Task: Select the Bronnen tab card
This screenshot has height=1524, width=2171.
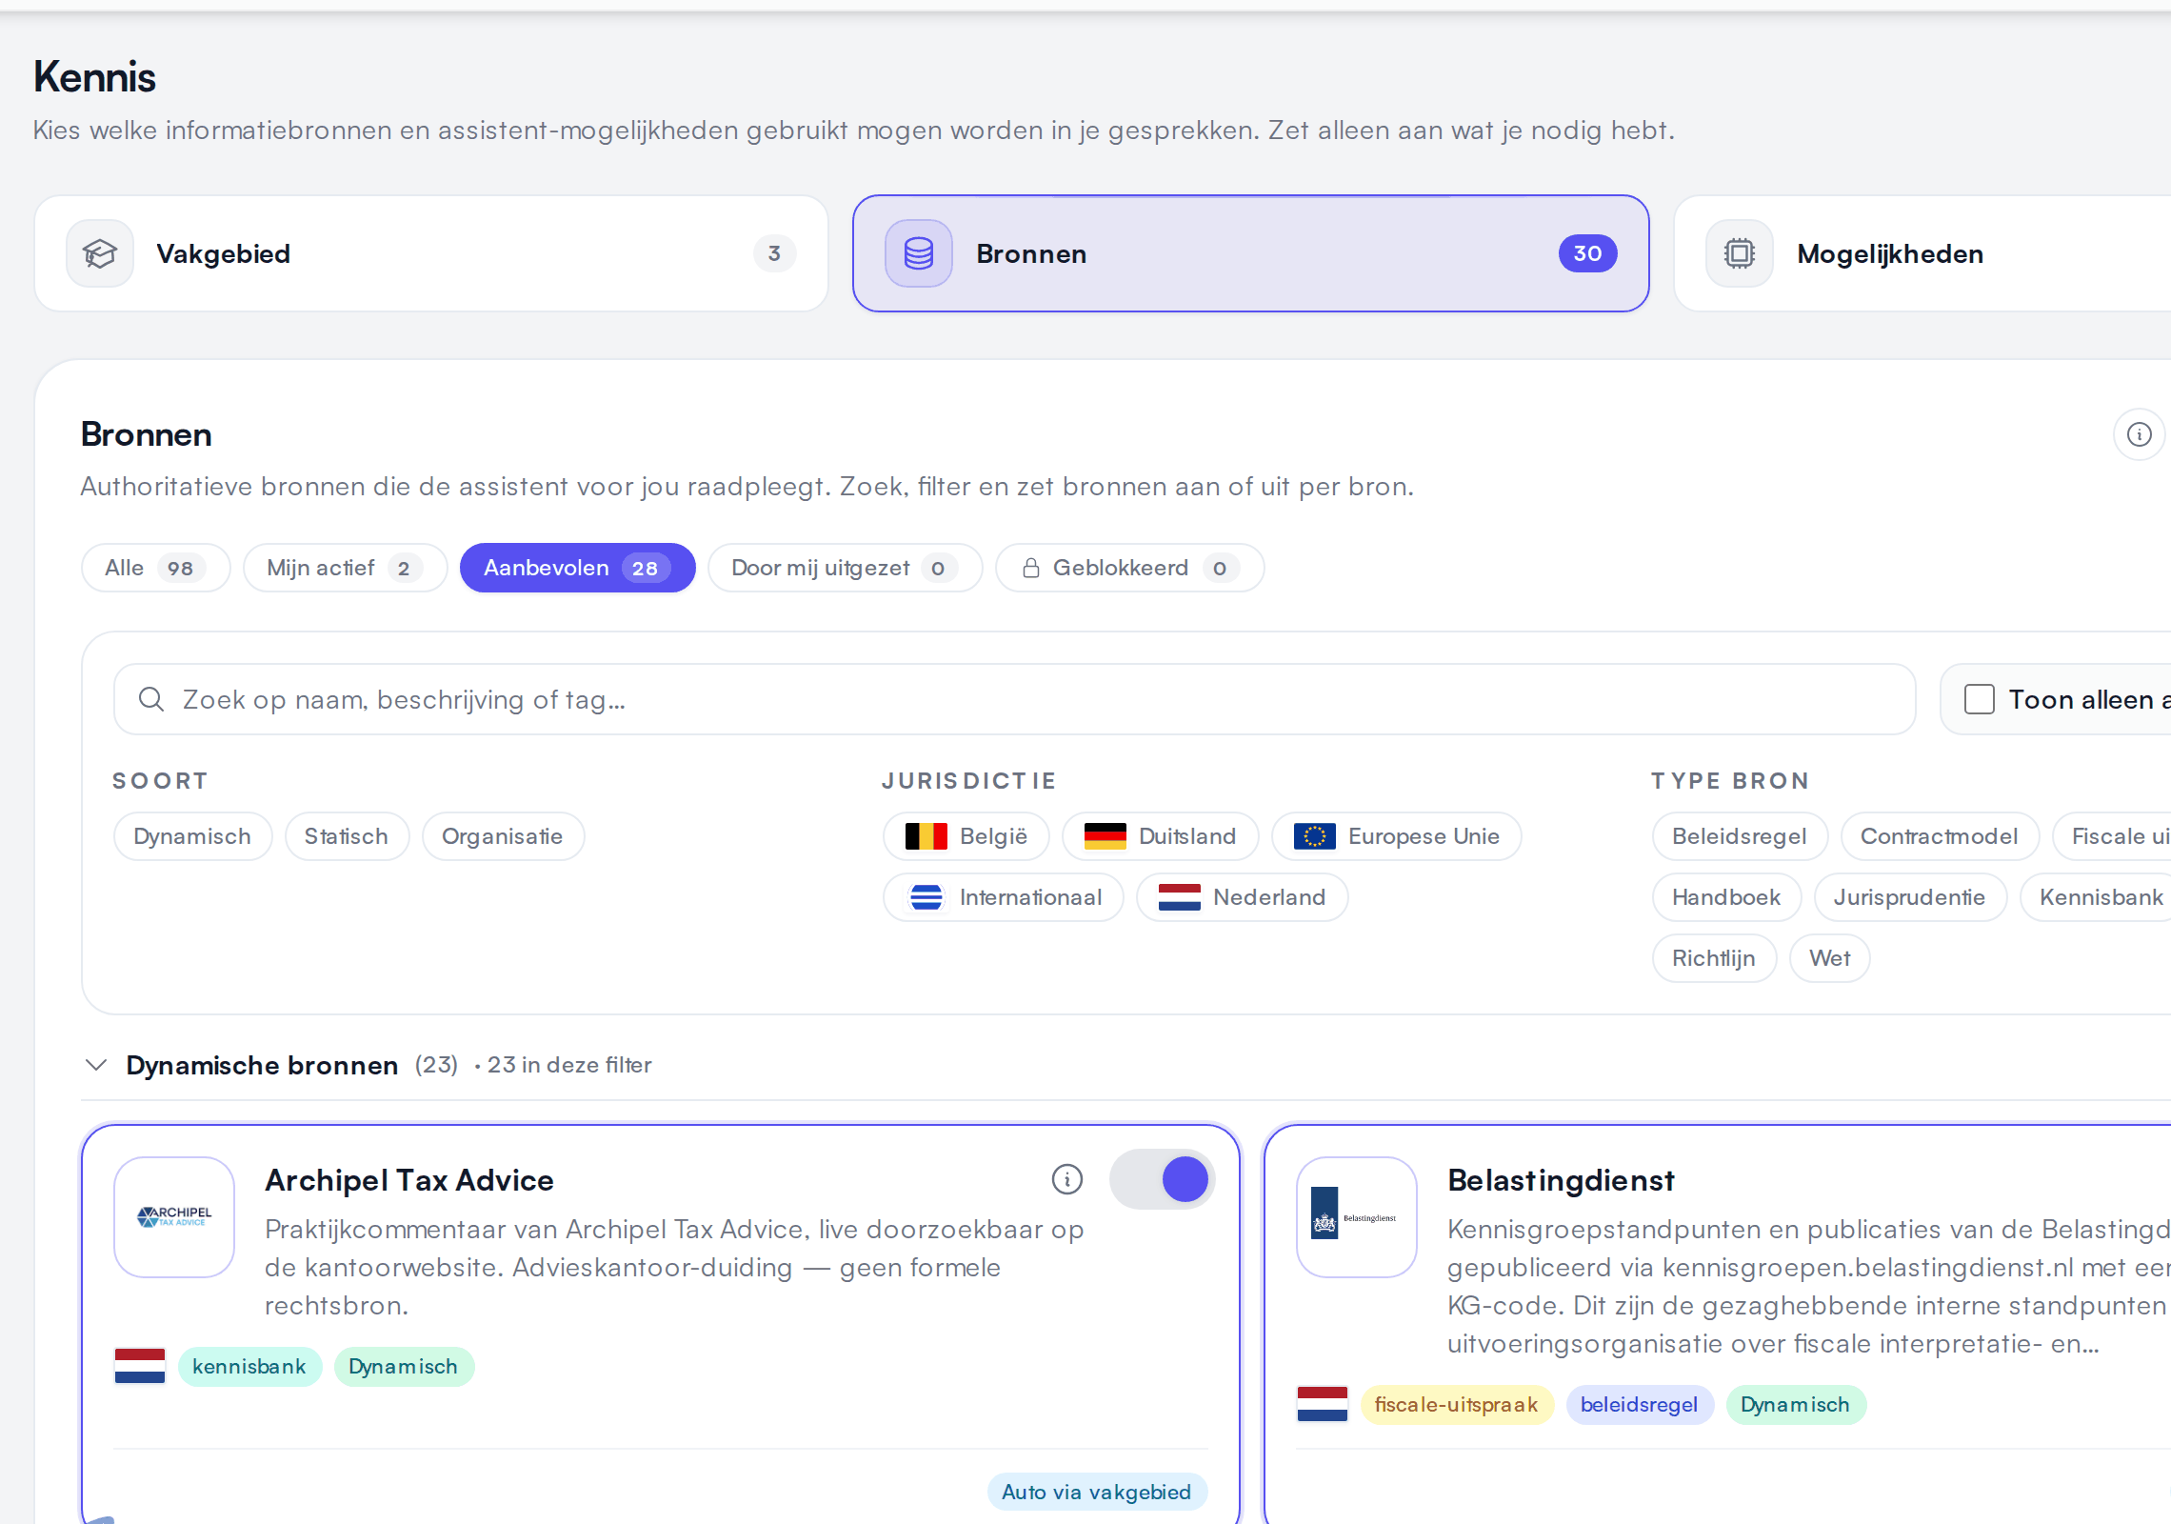Action: pyautogui.click(x=1250, y=253)
